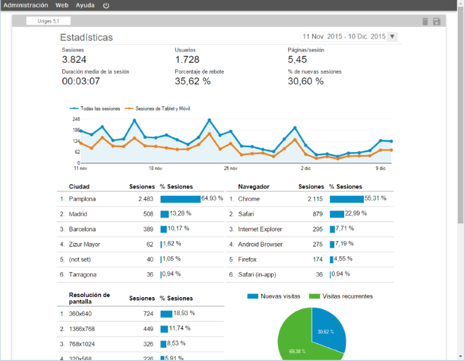Click the save floppy disk icon
The height and width of the screenshot is (361, 465).
(437, 22)
